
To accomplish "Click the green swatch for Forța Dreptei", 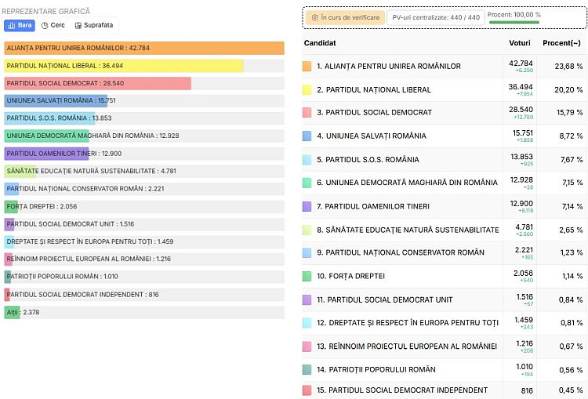I will 307,276.
